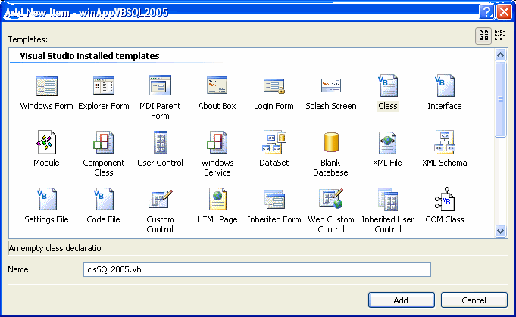Choose the DataSet template icon
The width and height of the screenshot is (516, 317).
(x=274, y=142)
